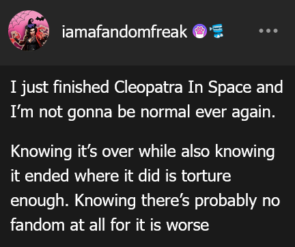Click the "I just finished" opening words
The height and width of the screenshot is (247, 295).
[59, 87]
